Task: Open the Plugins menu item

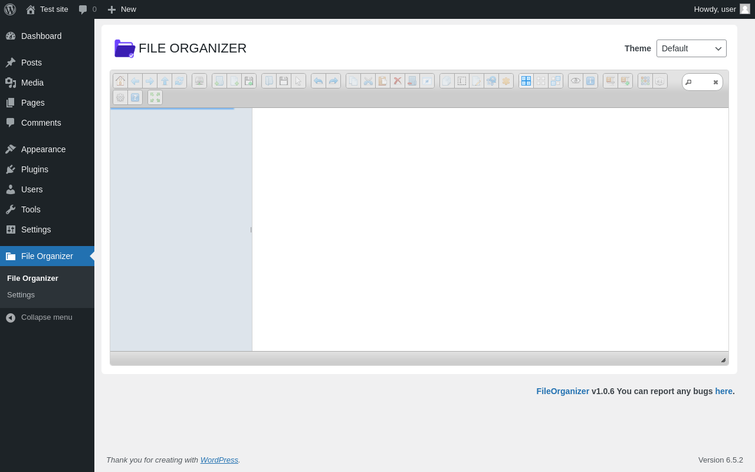Action: click(47, 169)
